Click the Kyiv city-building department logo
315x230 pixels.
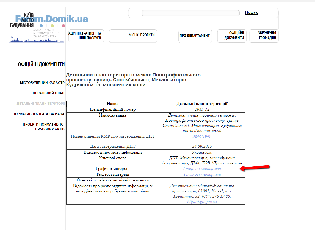click(x=37, y=28)
